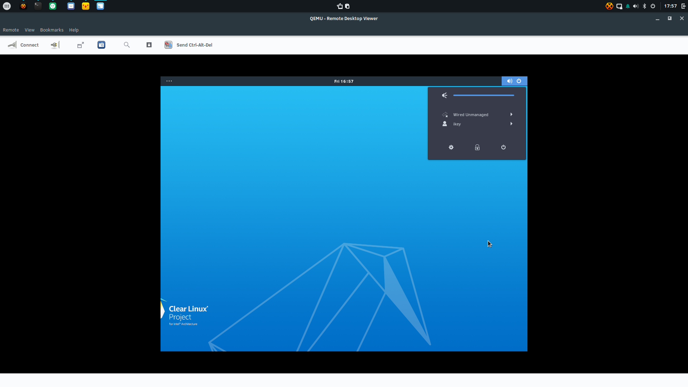Screen dimensions: 688x387
Task: Click the orange hexagon tray icon
Action: point(609,6)
